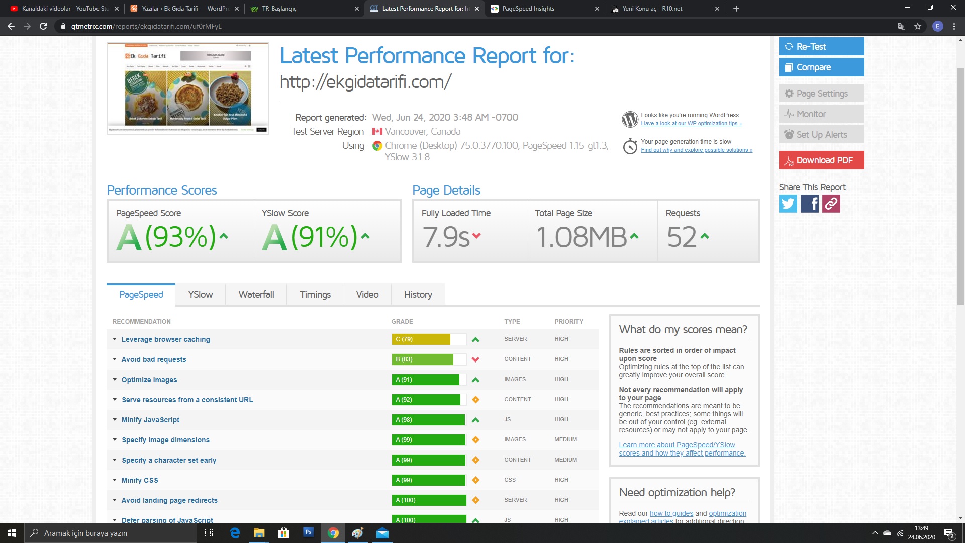
Task: Open the History tab
Action: tap(418, 295)
